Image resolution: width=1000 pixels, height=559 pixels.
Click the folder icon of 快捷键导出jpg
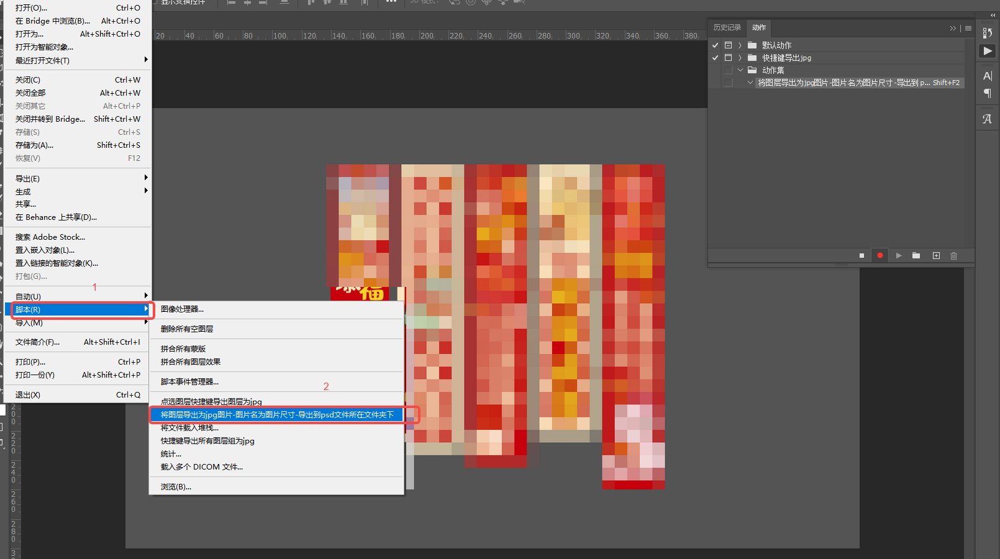(752, 58)
